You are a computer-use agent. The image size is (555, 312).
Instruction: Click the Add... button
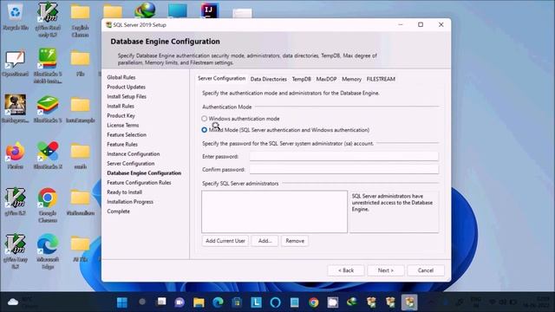[264, 241]
